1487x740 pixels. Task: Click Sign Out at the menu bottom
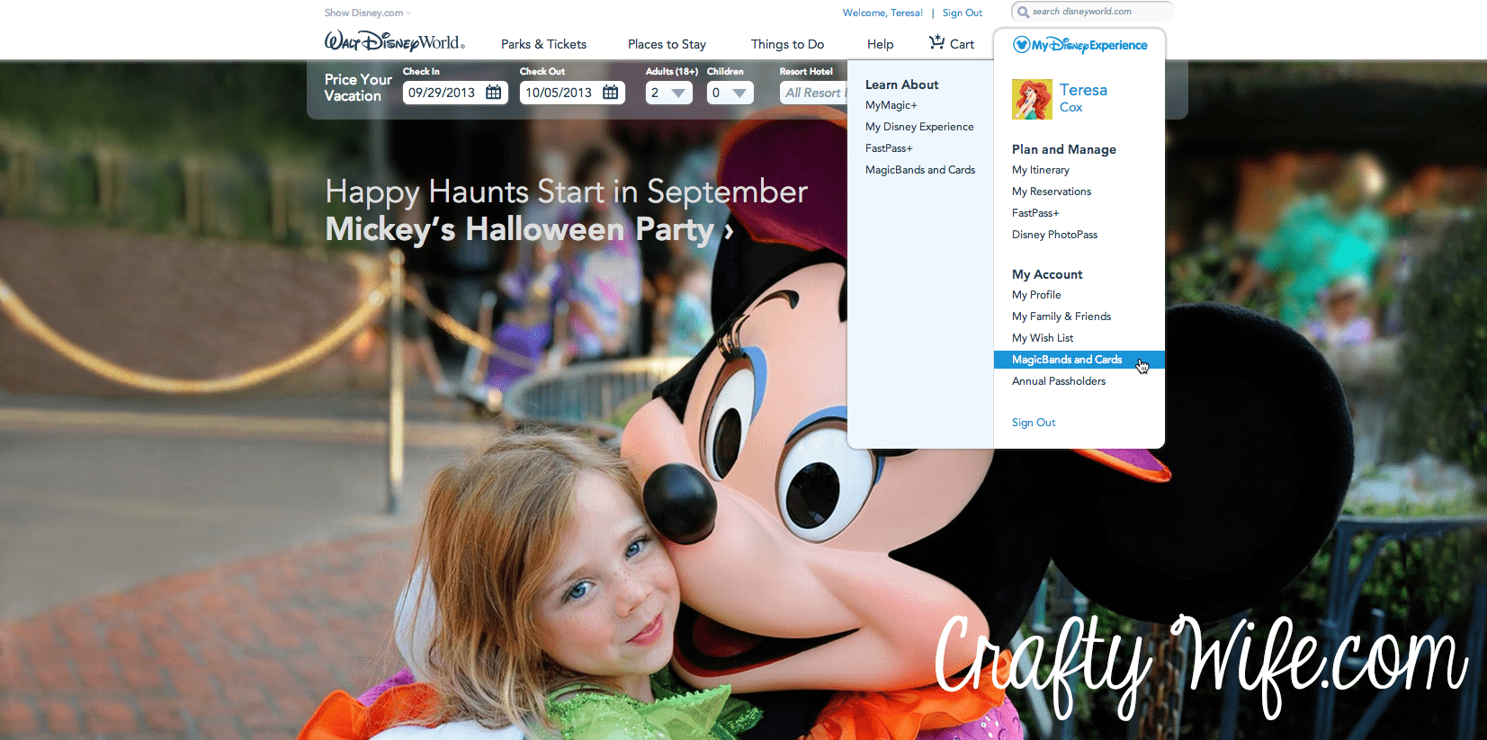pyautogui.click(x=1034, y=423)
